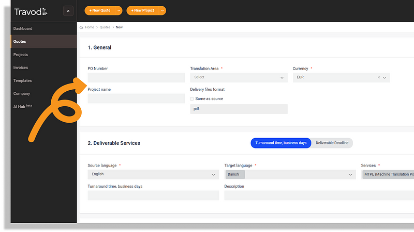The image size is (414, 232).
Task: Switch to Deliverable Deadline option
Action: 332,143
